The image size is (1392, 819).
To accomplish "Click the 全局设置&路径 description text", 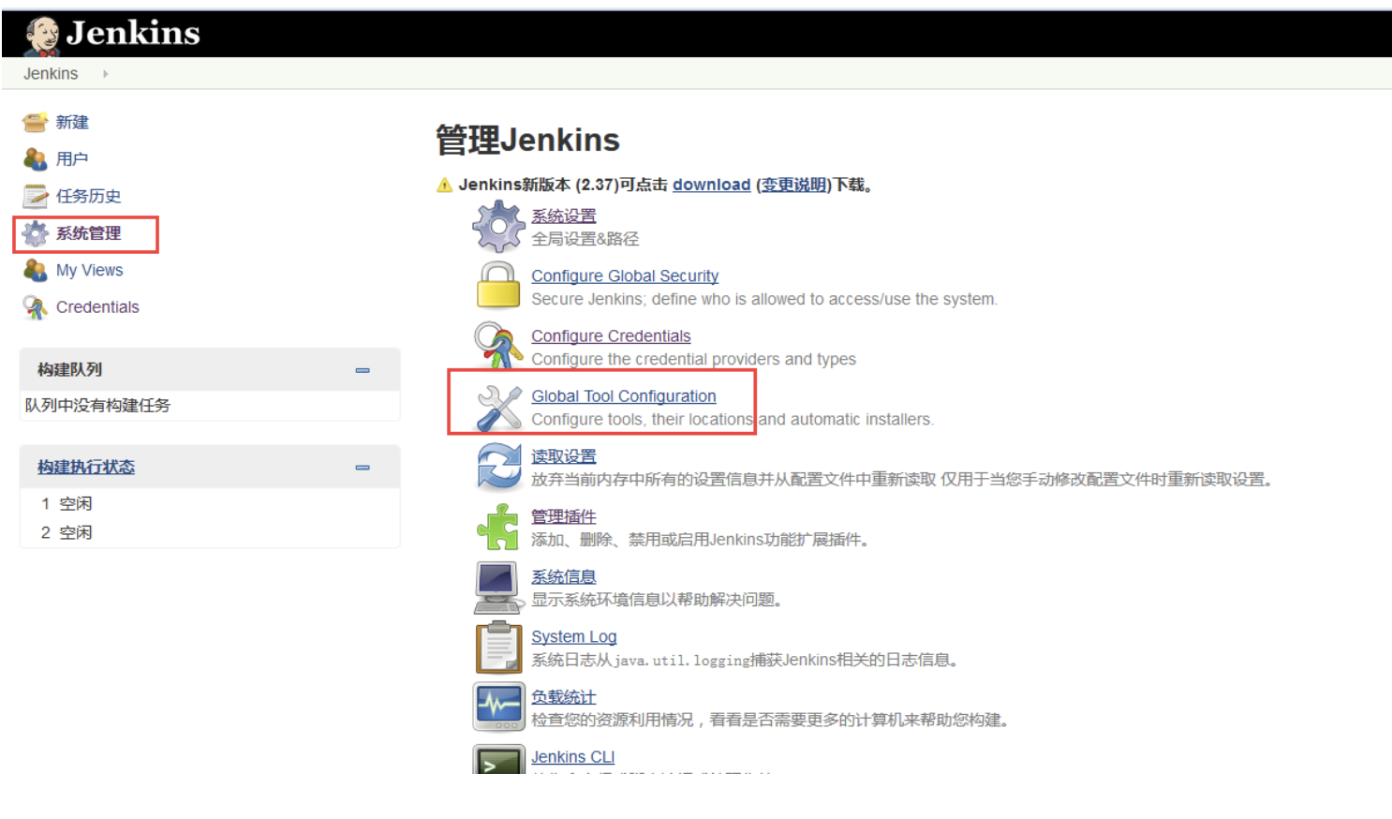I will (585, 239).
